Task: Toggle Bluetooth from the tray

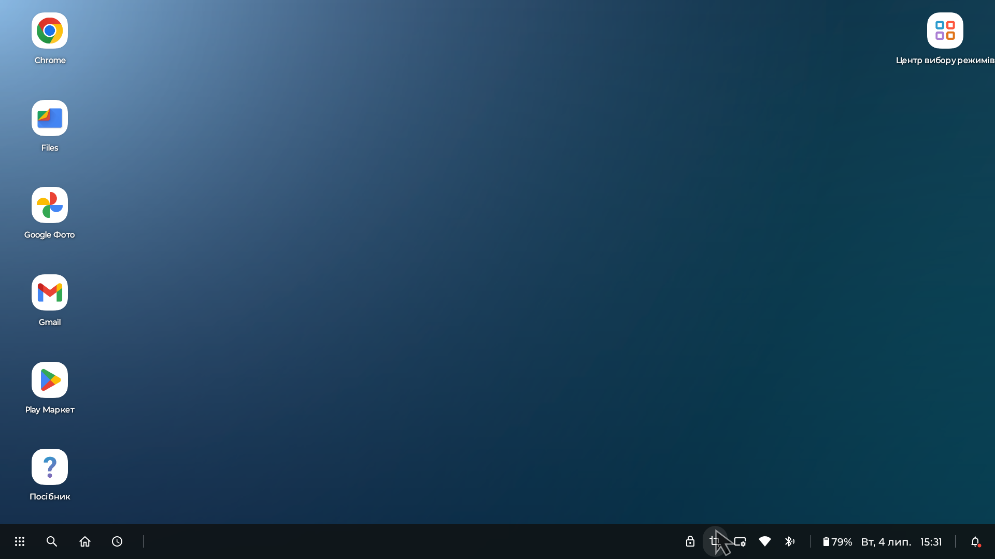Action: 789,541
